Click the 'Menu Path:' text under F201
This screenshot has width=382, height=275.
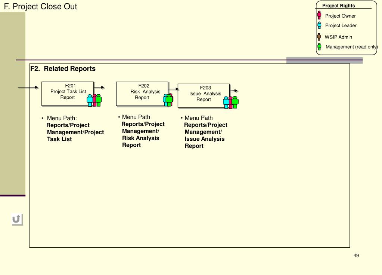(62, 118)
